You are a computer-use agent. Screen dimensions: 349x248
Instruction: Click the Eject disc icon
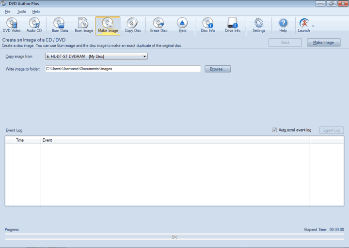point(182,25)
